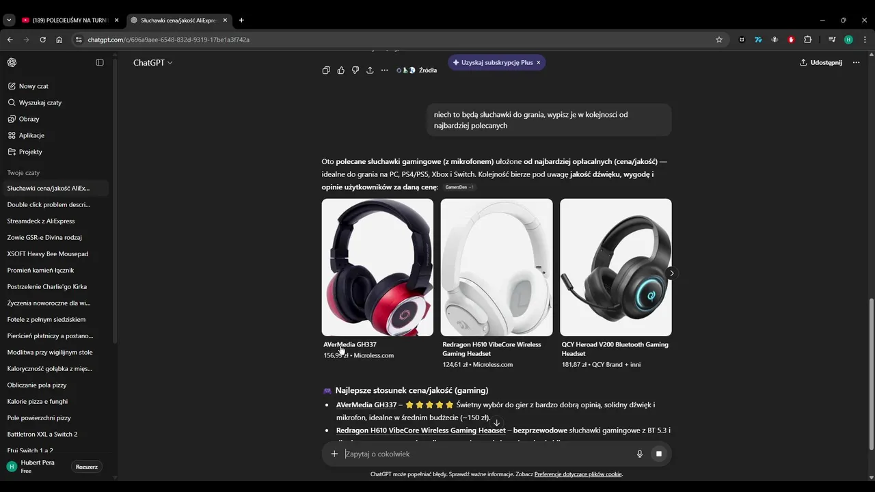Open Źródła sources list
This screenshot has width=875, height=492.
416,70
